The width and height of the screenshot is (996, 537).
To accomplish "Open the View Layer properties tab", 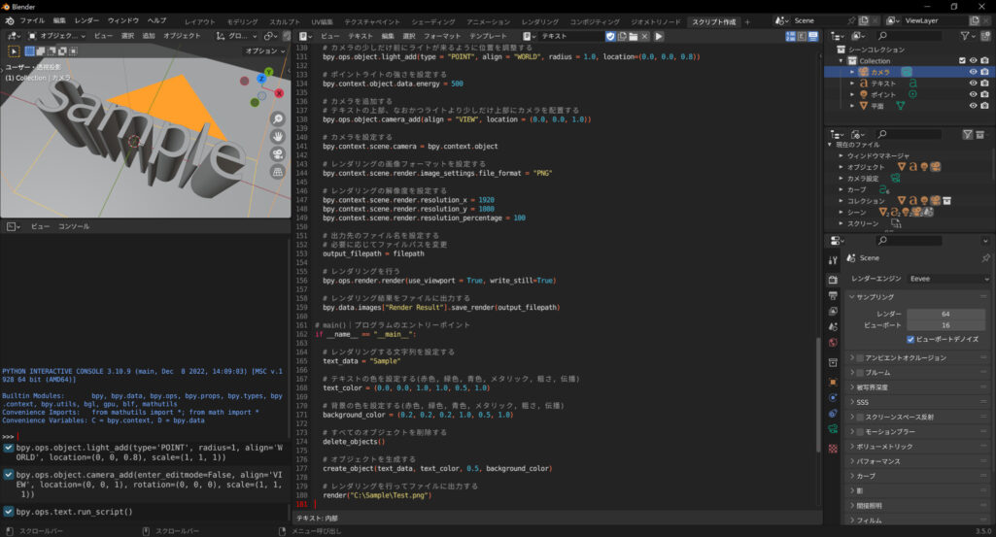I will click(833, 311).
